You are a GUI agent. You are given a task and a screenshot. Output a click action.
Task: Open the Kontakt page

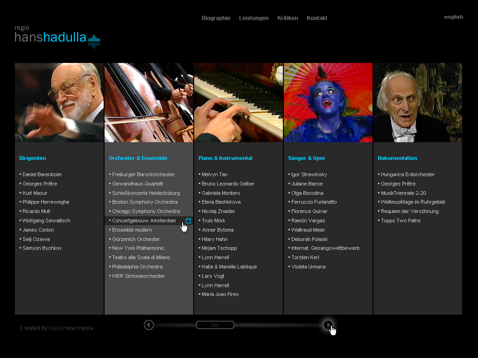(317, 18)
